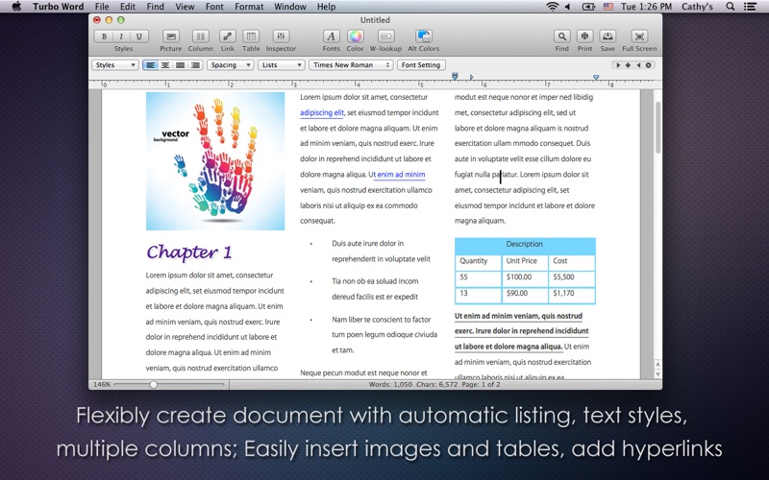Open the Edit menu
769x480 pixels.
point(128,7)
